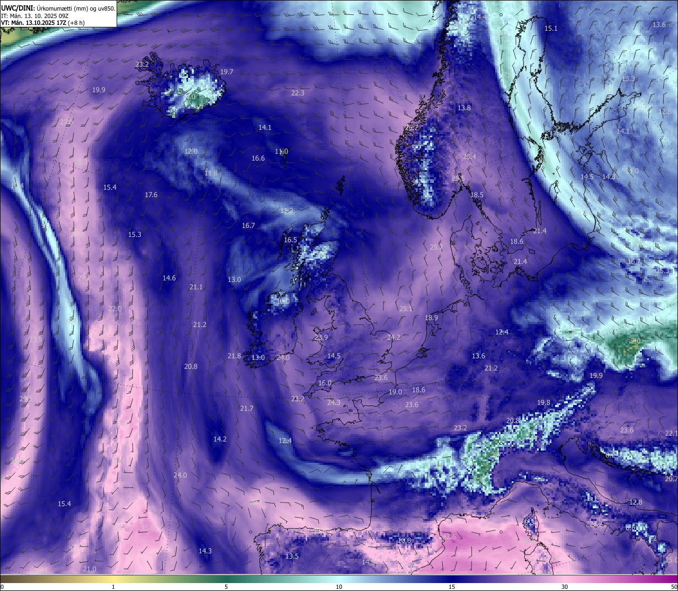Click the 5 tick label on the color scale

226,587
